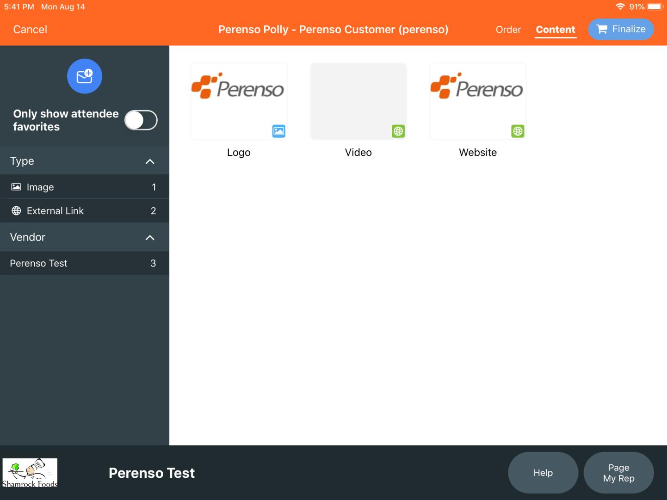Click the image badge on Logo thumbnail
This screenshot has height=500, width=667.
coord(278,131)
